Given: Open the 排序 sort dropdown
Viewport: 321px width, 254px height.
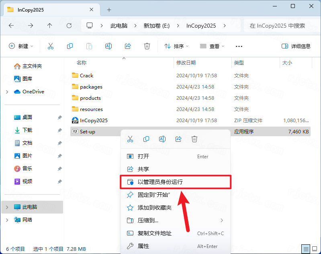Looking at the screenshot, I should [176, 46].
